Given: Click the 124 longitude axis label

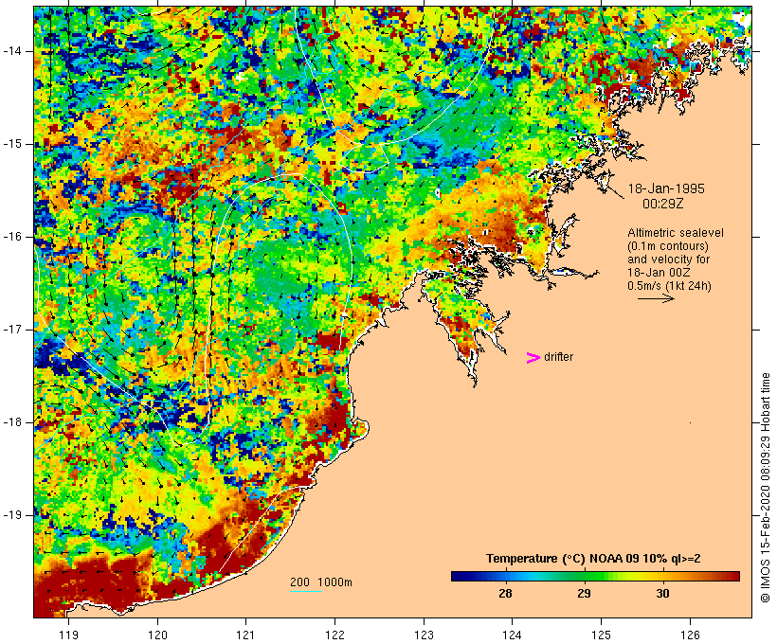Looking at the screenshot, I should click(x=512, y=635).
